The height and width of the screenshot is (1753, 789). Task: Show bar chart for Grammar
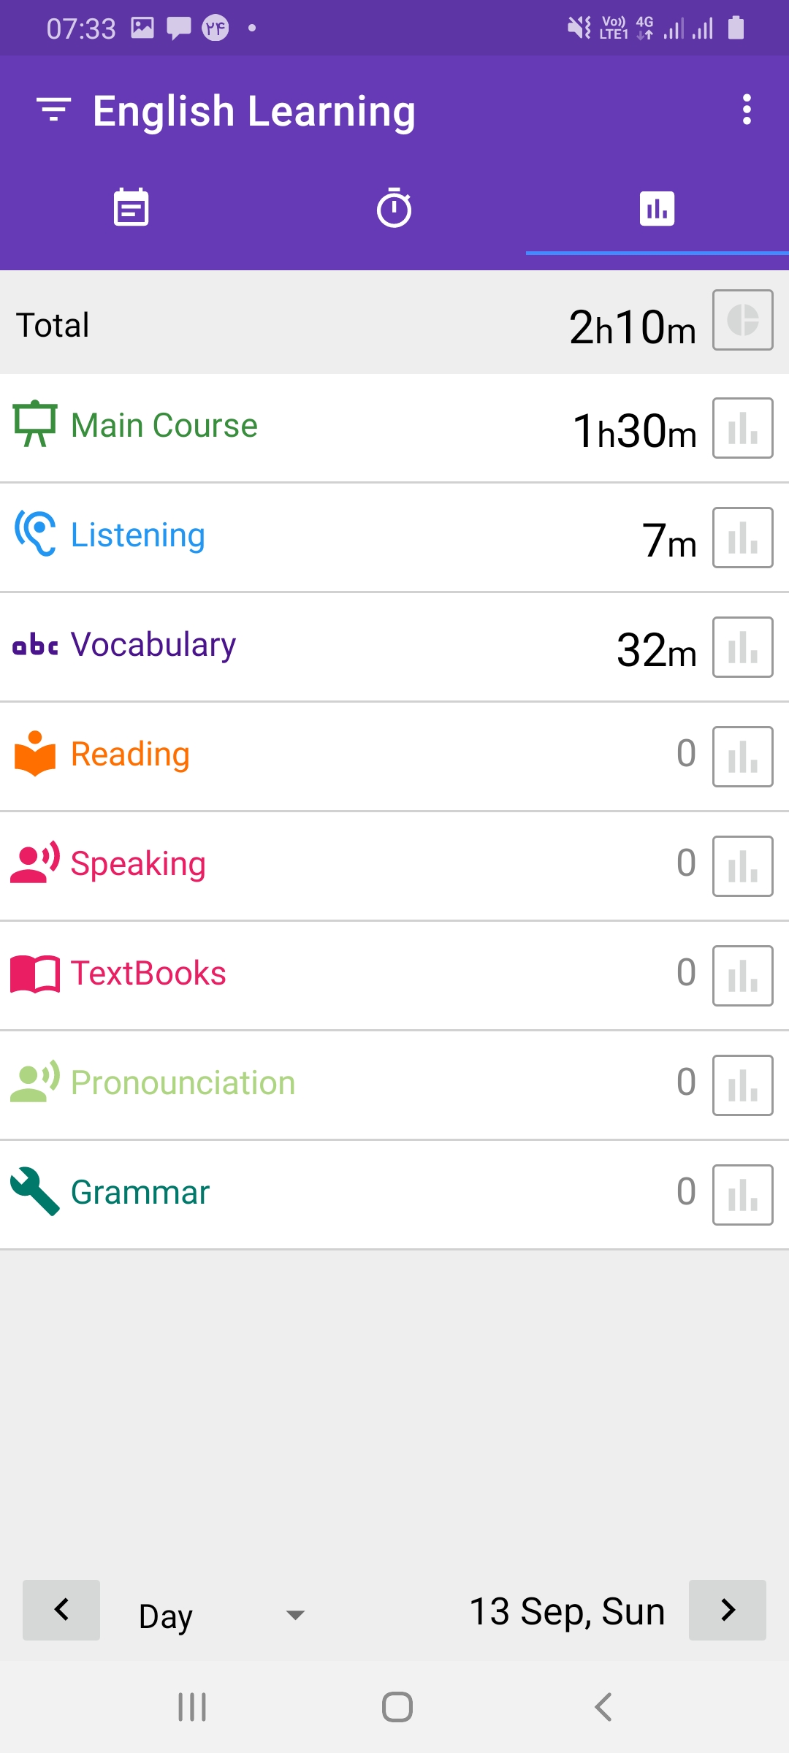point(743,1195)
